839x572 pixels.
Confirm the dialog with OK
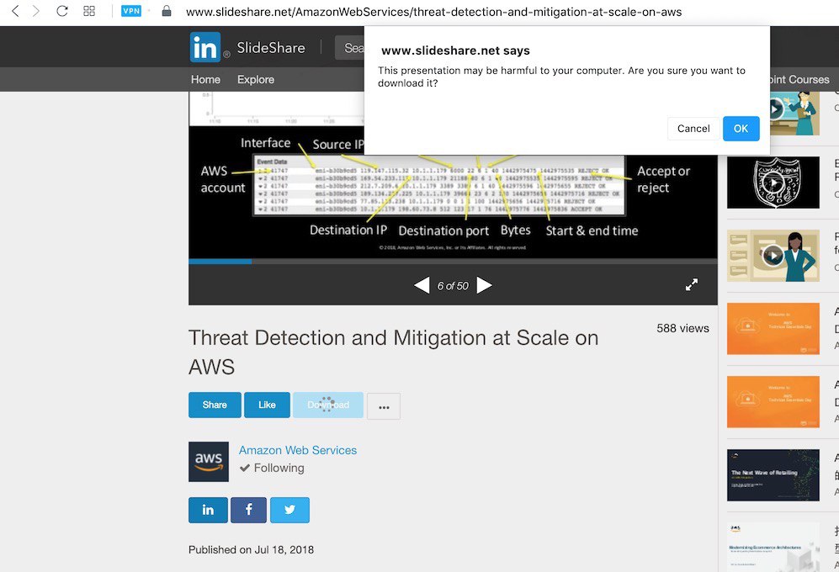pyautogui.click(x=741, y=129)
